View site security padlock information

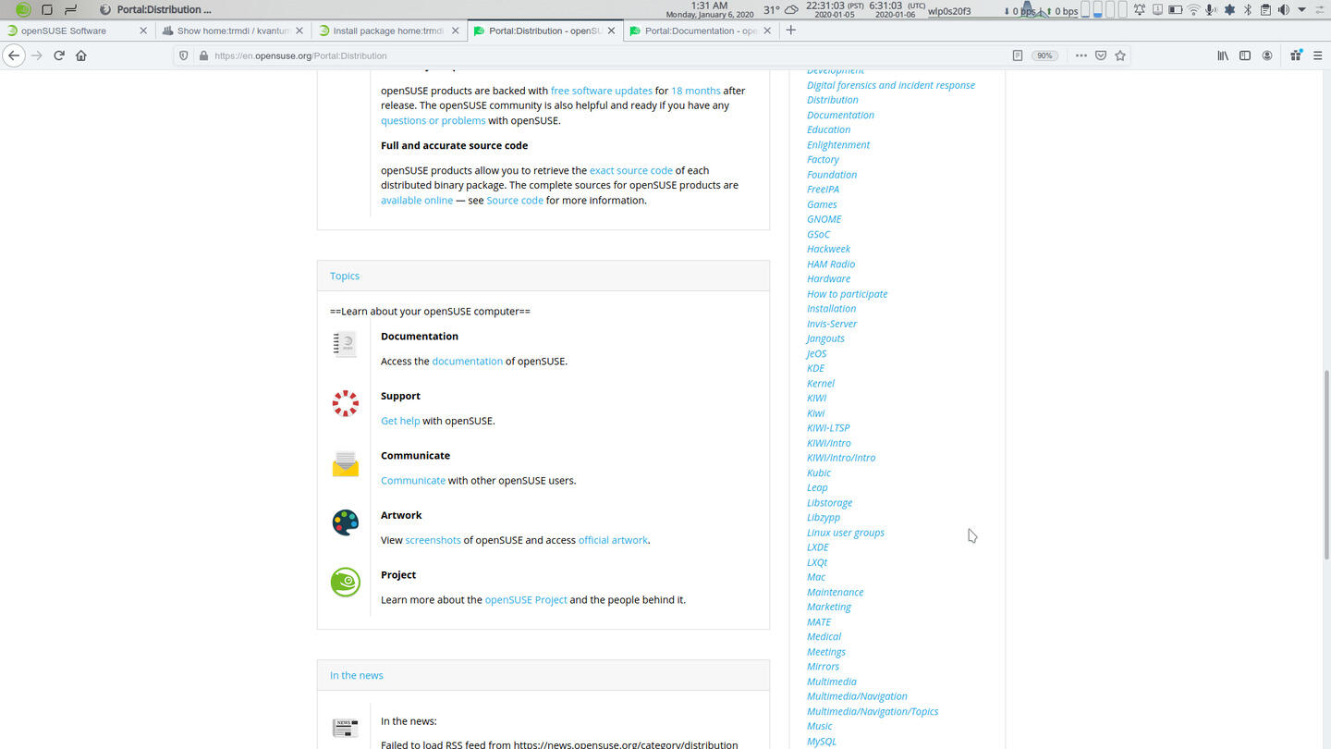pos(203,55)
